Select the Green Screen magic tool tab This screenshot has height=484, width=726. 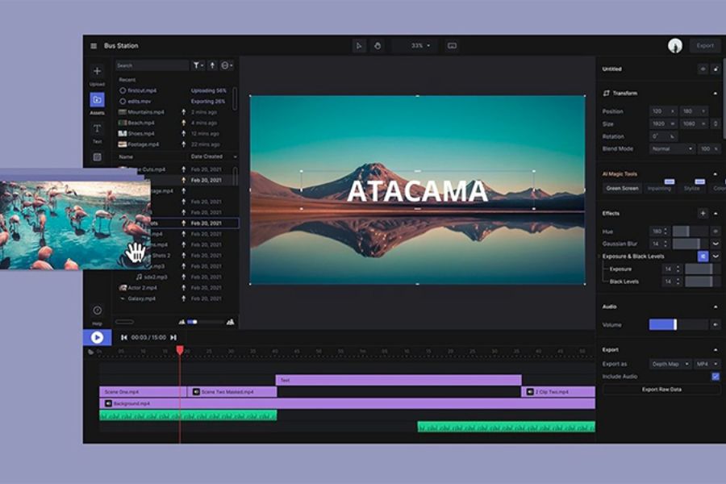tap(623, 188)
